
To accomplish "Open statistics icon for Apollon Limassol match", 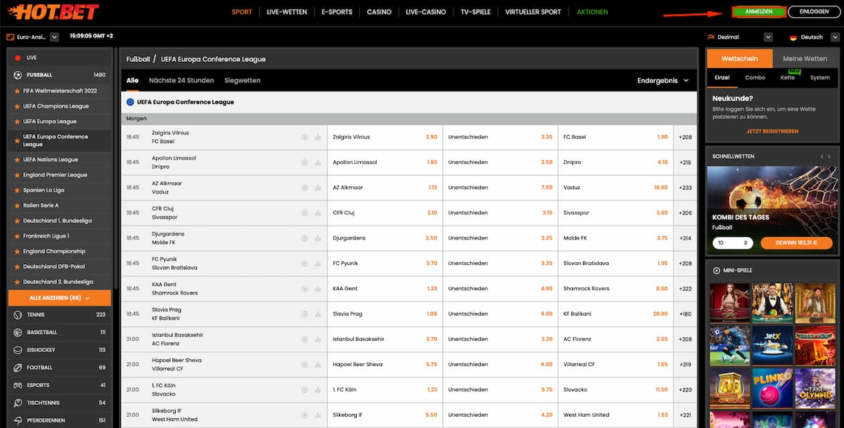I will click(x=316, y=162).
